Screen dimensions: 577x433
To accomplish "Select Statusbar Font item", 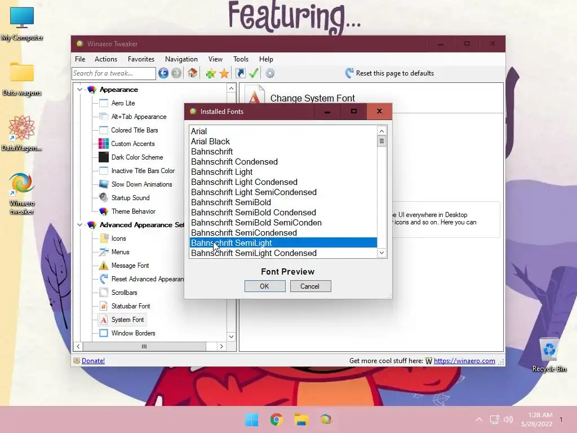I will click(x=131, y=306).
